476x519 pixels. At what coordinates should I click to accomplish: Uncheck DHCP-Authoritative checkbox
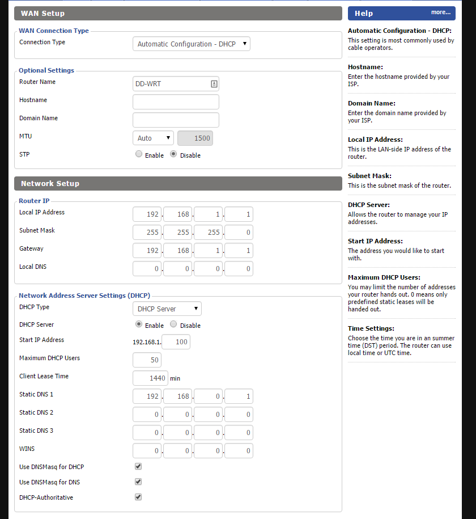click(x=138, y=497)
